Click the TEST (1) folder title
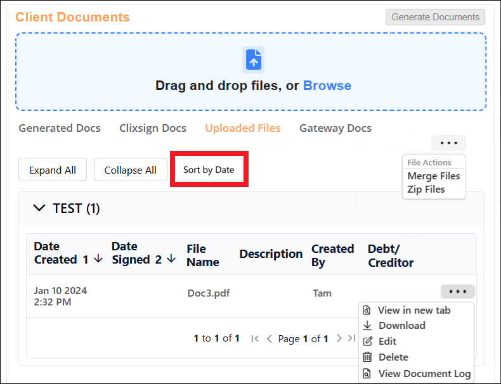 click(x=76, y=208)
